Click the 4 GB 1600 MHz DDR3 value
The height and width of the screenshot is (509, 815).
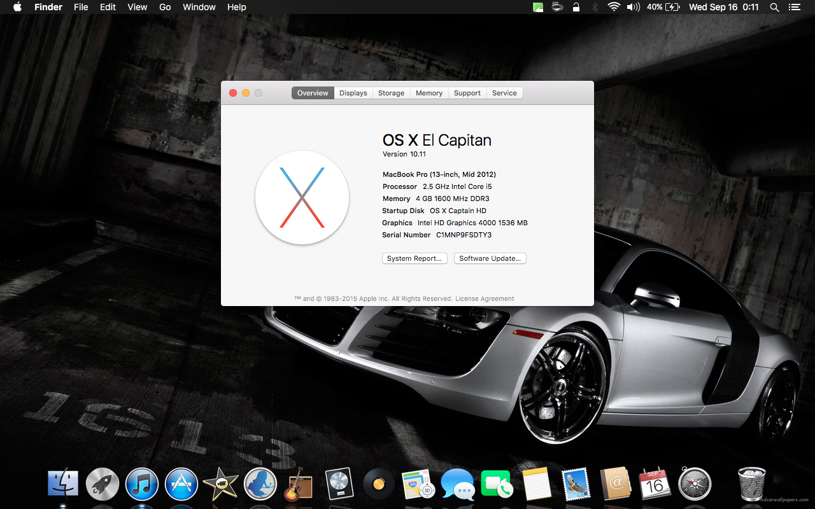click(x=453, y=199)
